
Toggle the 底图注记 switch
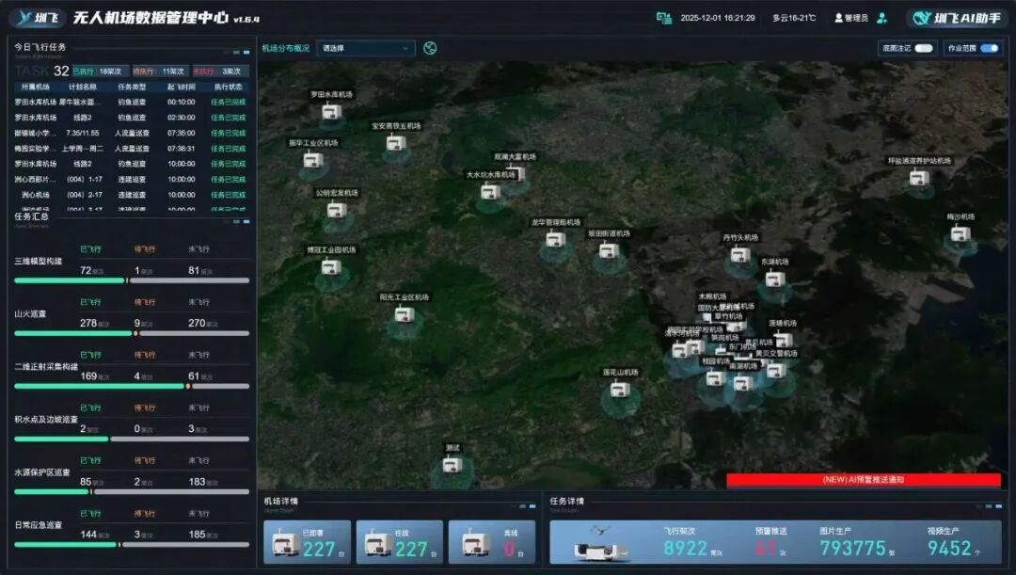pos(923,48)
